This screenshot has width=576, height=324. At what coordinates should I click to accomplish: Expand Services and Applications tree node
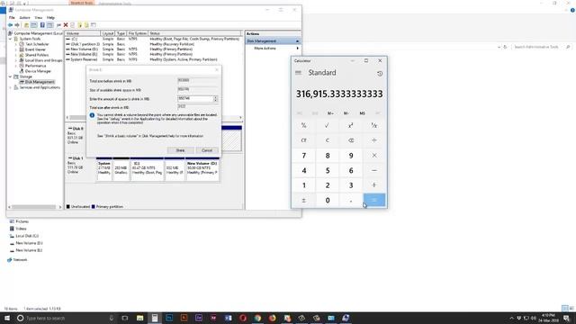(10, 87)
